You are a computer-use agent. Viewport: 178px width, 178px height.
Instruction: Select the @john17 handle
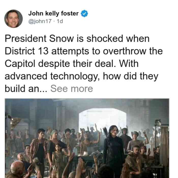tap(40, 21)
